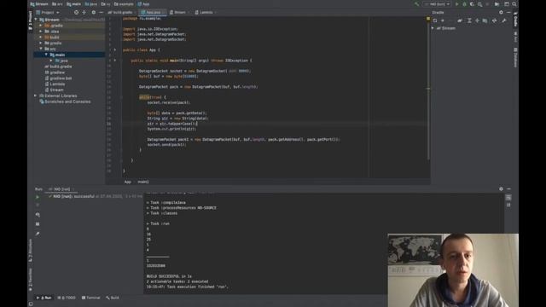This screenshot has width=546, height=307.
Task: Click 'App' in top navigation breadcrumb
Action: 143,4
